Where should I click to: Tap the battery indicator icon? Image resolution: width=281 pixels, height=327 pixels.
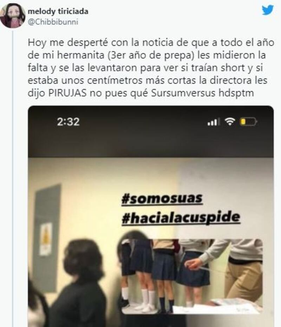click(x=248, y=122)
